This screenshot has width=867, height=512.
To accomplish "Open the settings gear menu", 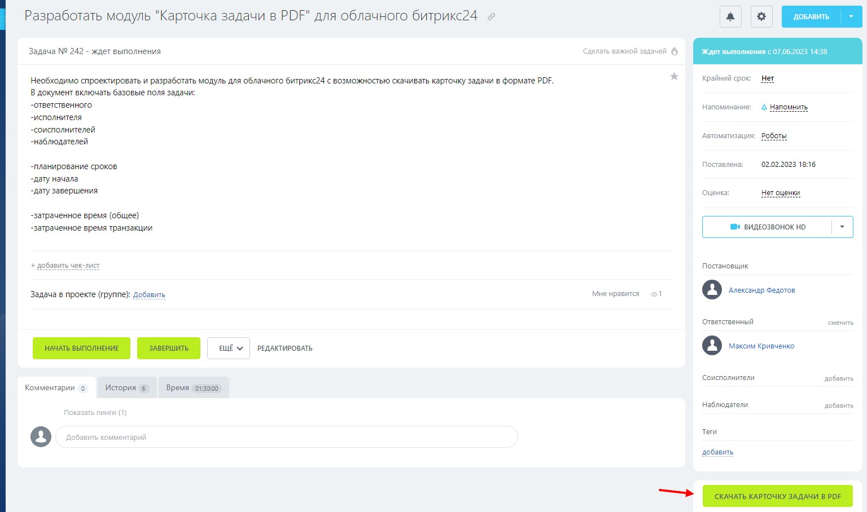I will pos(761,16).
